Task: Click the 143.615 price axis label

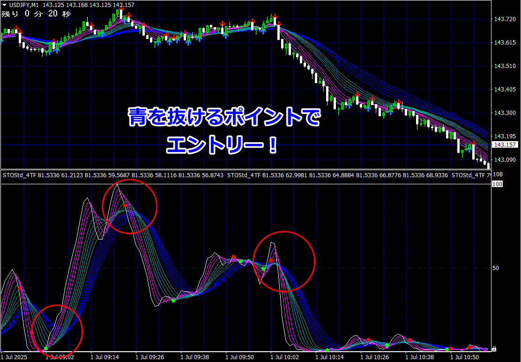Action: pyautogui.click(x=505, y=43)
